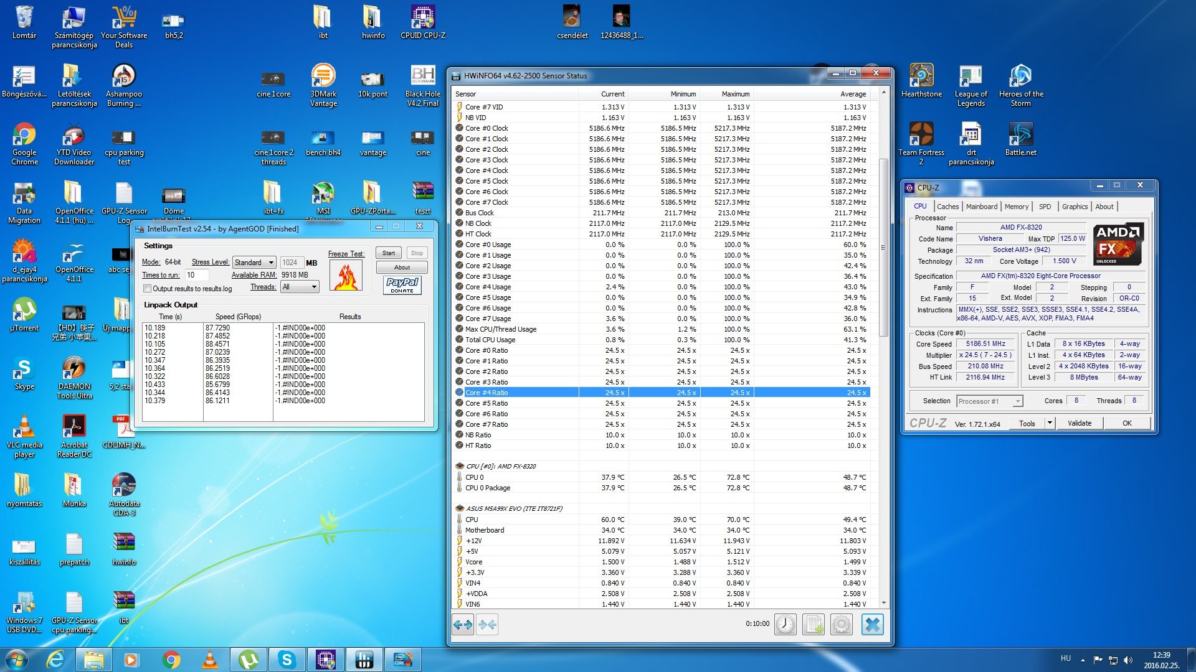Select the Bus Clock sensor row
This screenshot has height=672, width=1196.
tap(662, 213)
